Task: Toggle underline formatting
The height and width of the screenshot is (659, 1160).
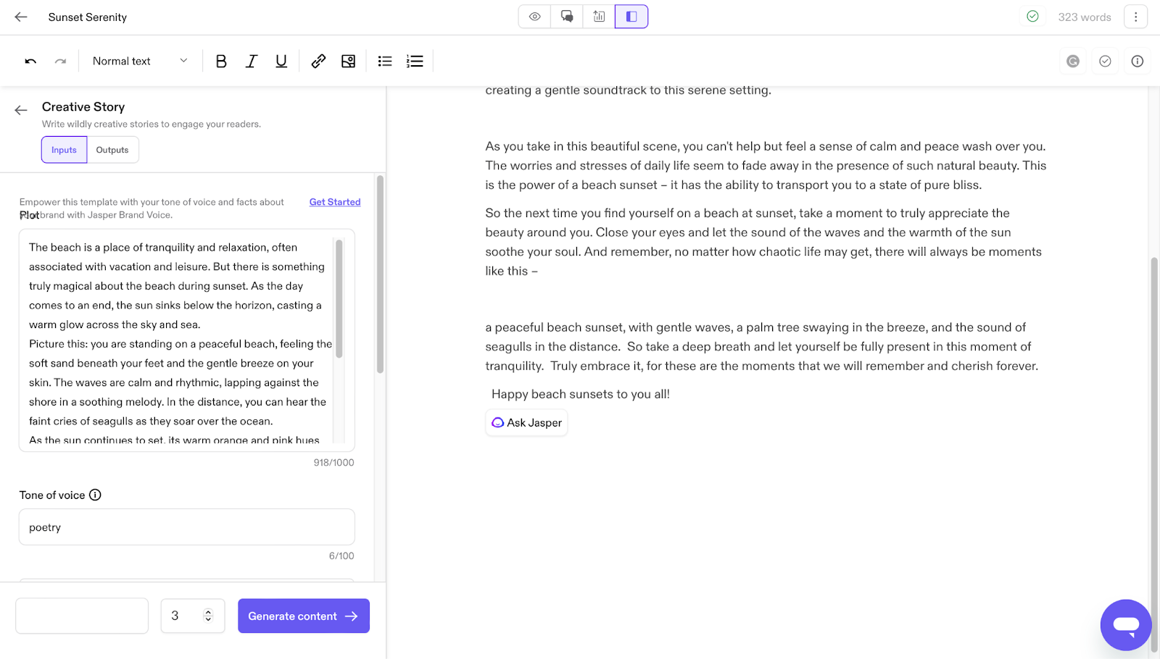Action: click(281, 62)
